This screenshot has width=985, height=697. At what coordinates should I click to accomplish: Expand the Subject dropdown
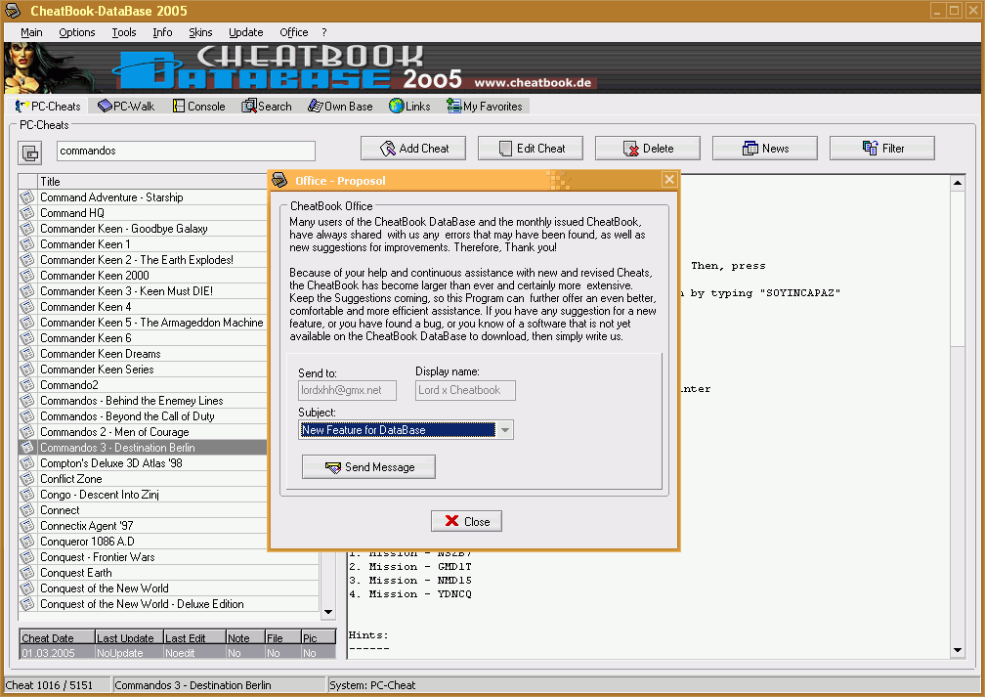point(504,430)
